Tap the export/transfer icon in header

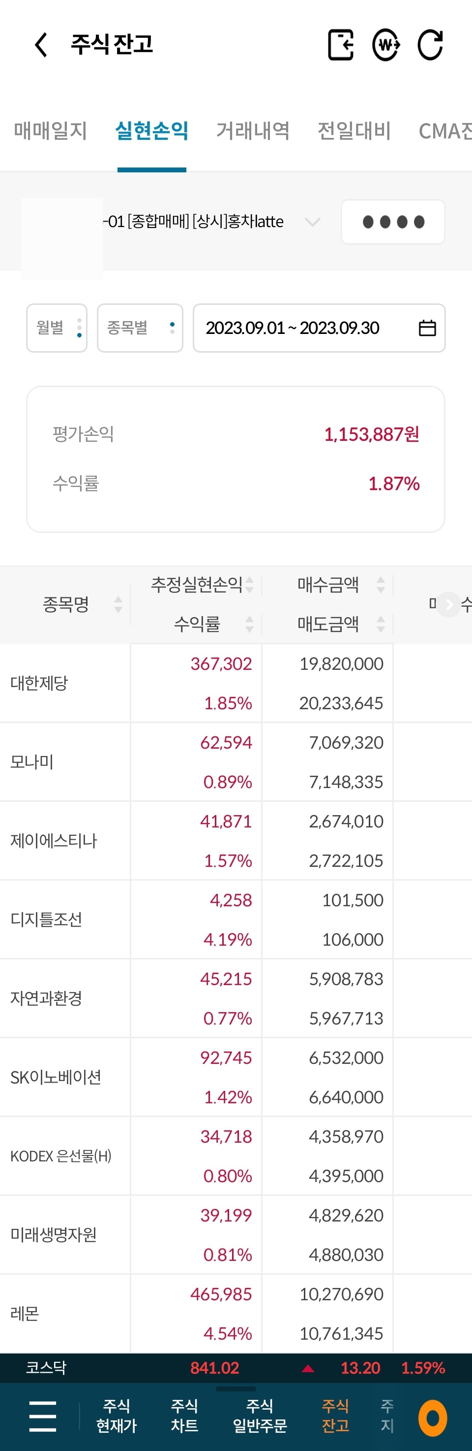(x=340, y=45)
